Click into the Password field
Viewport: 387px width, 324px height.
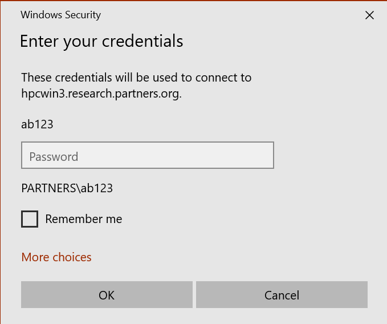coord(148,155)
